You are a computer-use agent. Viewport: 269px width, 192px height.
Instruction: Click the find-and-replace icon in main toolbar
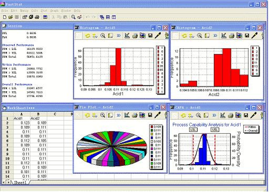79,17
